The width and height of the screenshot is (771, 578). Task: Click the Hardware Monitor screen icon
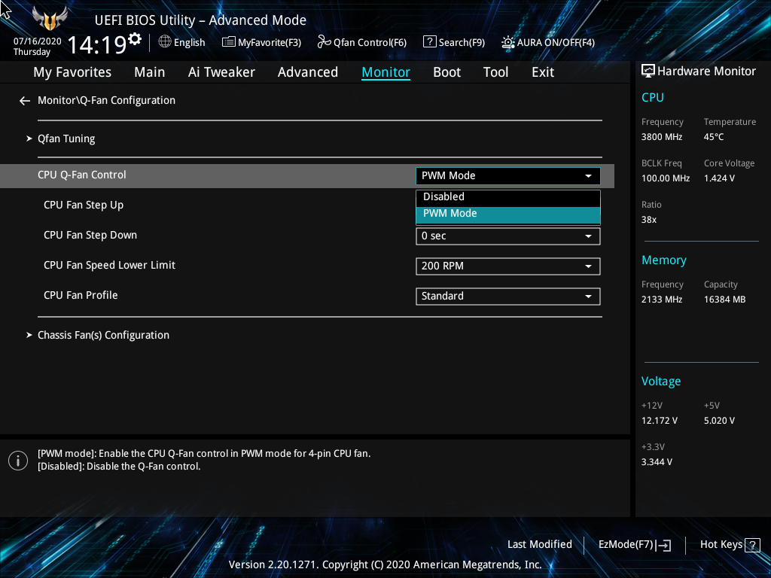point(648,71)
